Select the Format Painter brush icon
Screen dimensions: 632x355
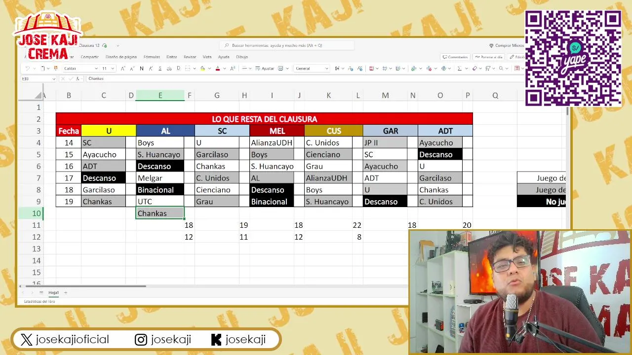click(56, 69)
